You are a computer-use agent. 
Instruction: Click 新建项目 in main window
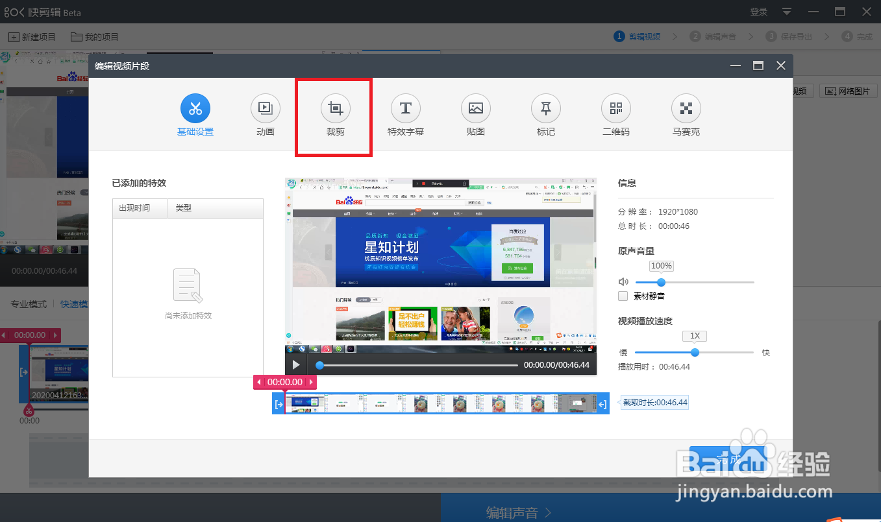pyautogui.click(x=32, y=37)
